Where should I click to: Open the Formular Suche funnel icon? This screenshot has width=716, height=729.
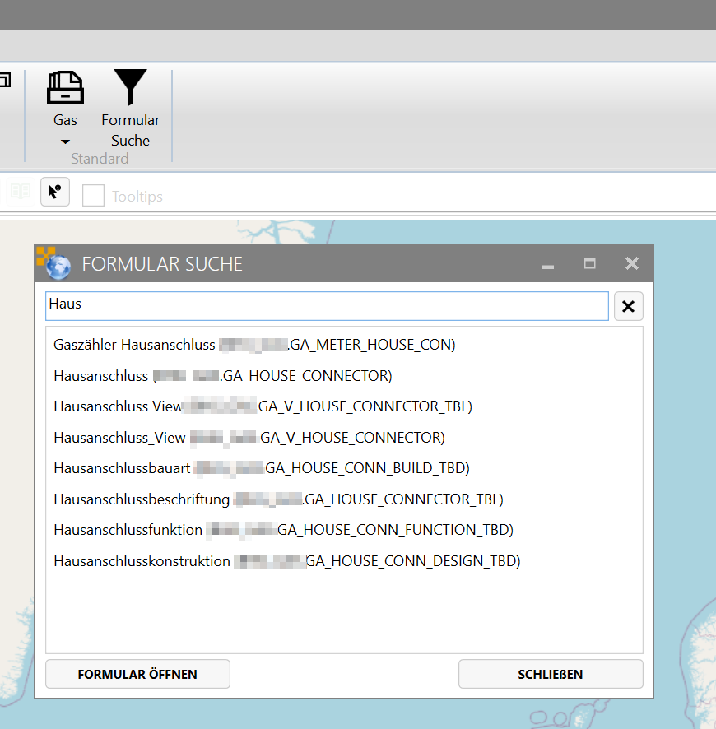click(x=130, y=88)
